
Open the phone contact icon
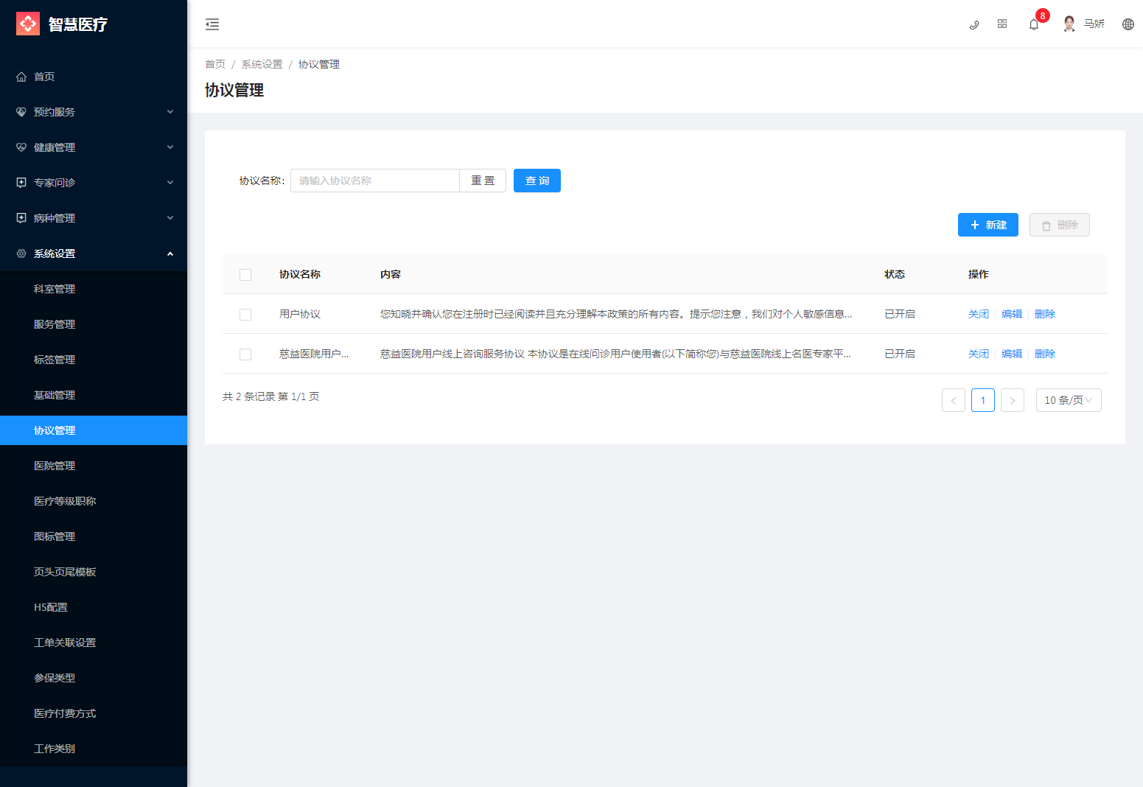click(x=974, y=24)
